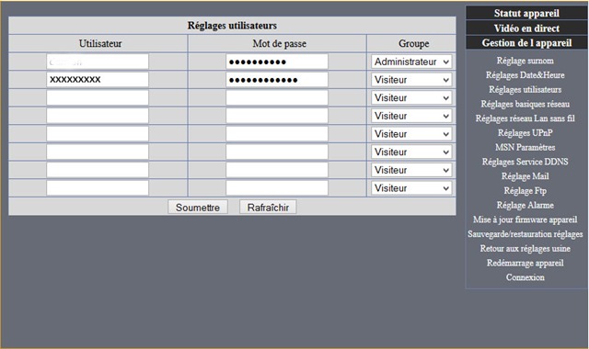
Task: Go to Réglage Alarme page
Action: coord(525,205)
